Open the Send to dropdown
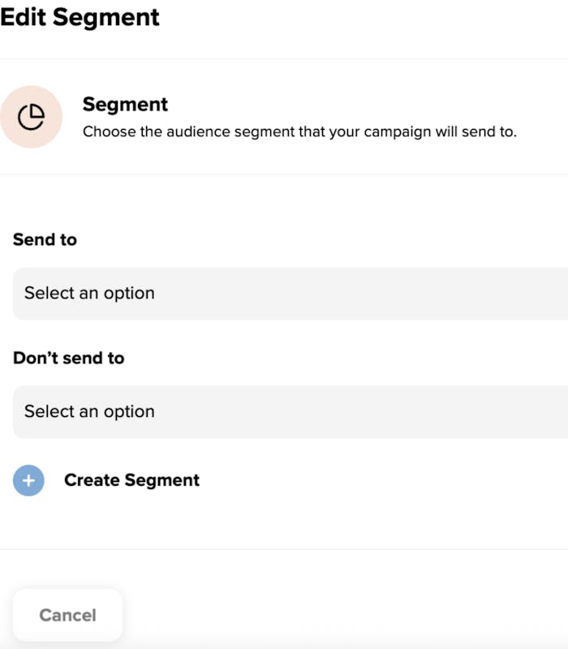This screenshot has height=649, width=568. (x=290, y=293)
